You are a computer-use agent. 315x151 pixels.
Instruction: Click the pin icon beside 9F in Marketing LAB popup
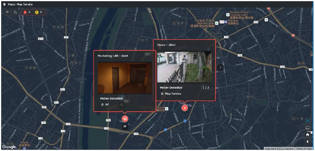coord(102,105)
